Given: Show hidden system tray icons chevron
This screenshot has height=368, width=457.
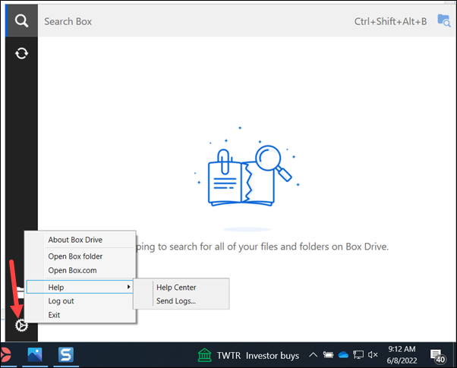Looking at the screenshot, I should coord(313,355).
